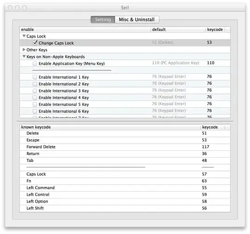Screen dimensions: 250x234
Task: Turn on Enable International 4 Key
Action: [x=35, y=98]
